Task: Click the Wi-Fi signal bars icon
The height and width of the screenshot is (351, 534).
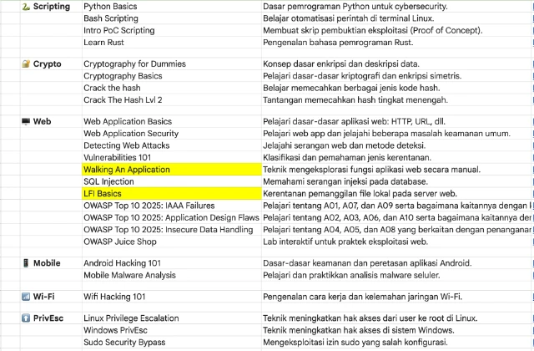Action: coord(26,297)
